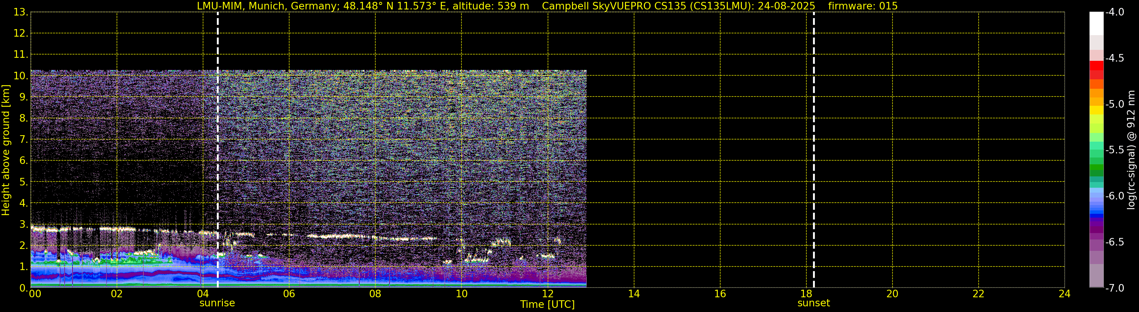Click the '12' time axis tick label
This screenshot has width=1139, height=312.
pos(548,294)
